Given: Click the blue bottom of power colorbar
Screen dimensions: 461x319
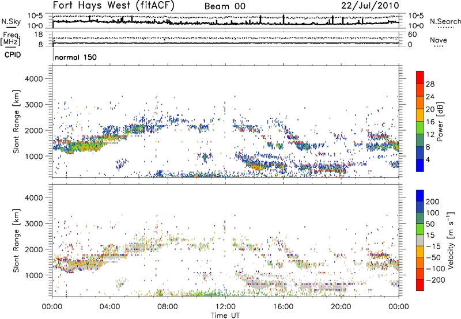Looking at the screenshot, I should coord(420,165).
